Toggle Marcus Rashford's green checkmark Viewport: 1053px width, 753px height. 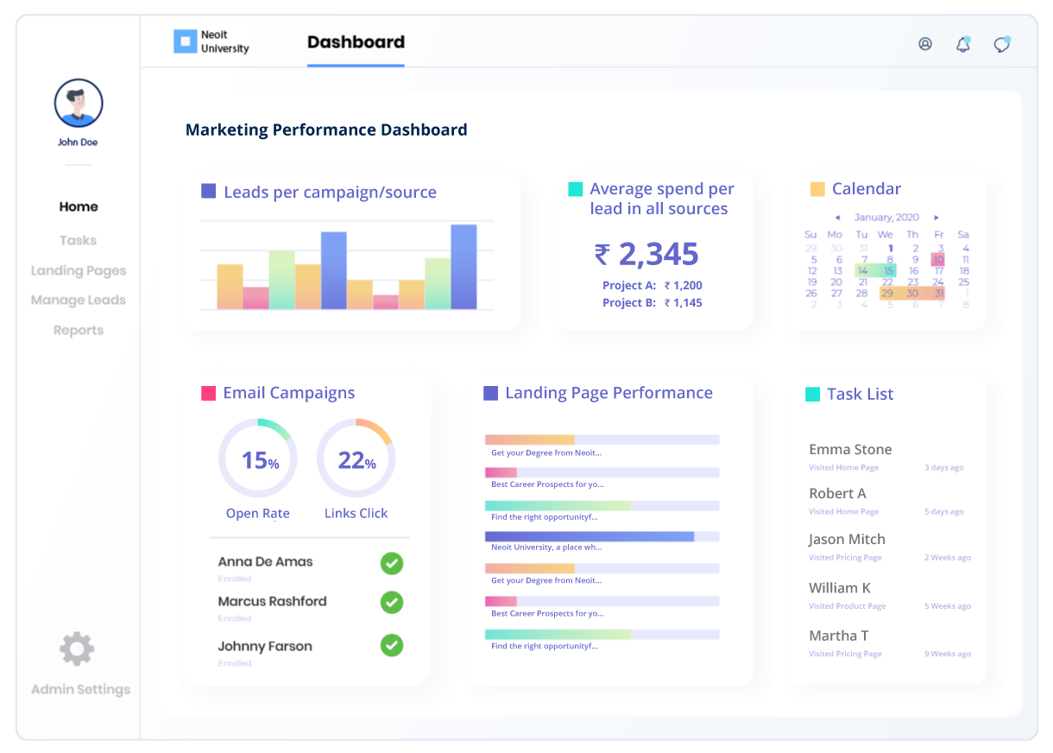click(x=392, y=602)
